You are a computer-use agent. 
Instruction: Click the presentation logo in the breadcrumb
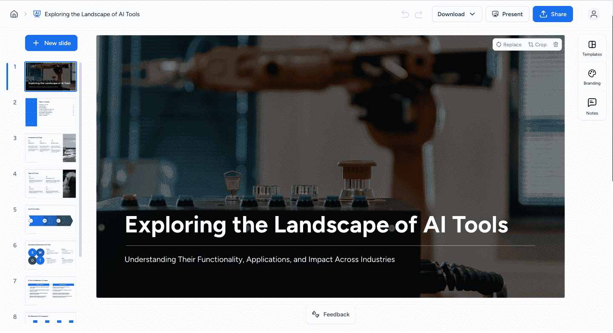[37, 14]
